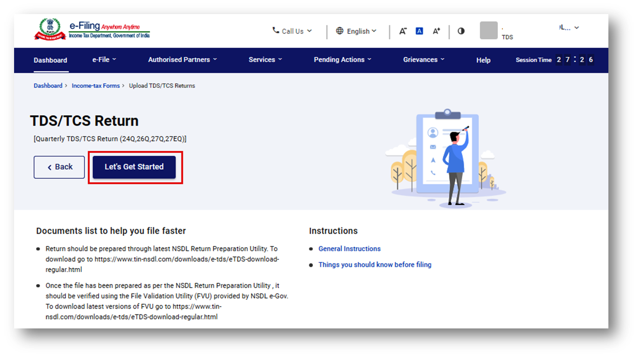The height and width of the screenshot is (357, 637).
Task: Click the globe language icon
Action: [339, 31]
